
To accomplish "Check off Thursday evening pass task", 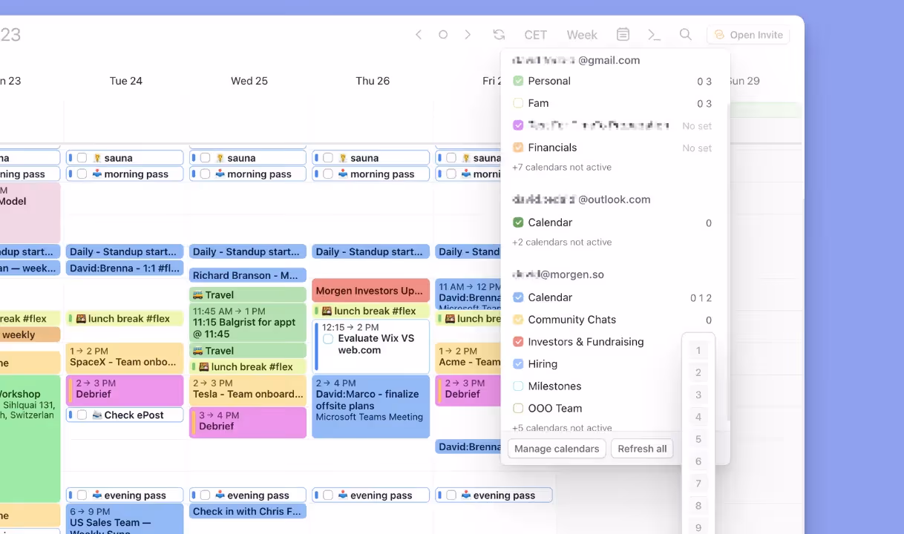I will coord(328,495).
